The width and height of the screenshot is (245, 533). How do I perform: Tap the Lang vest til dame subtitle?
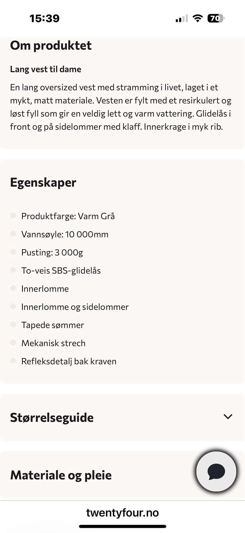point(46,69)
